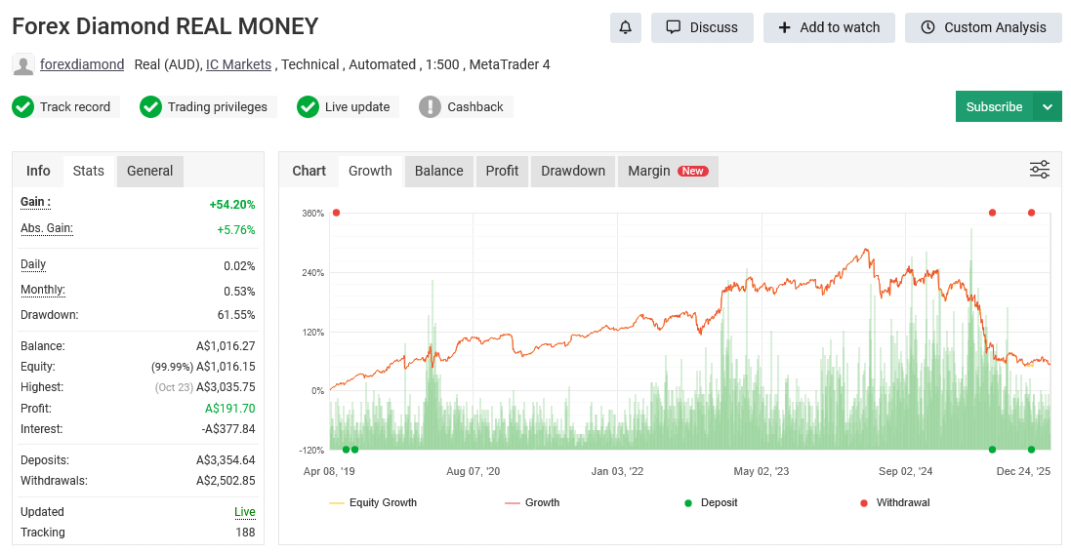This screenshot has height=554, width=1071.
Task: Click the Cashback grey exclamation icon
Action: pyautogui.click(x=430, y=107)
